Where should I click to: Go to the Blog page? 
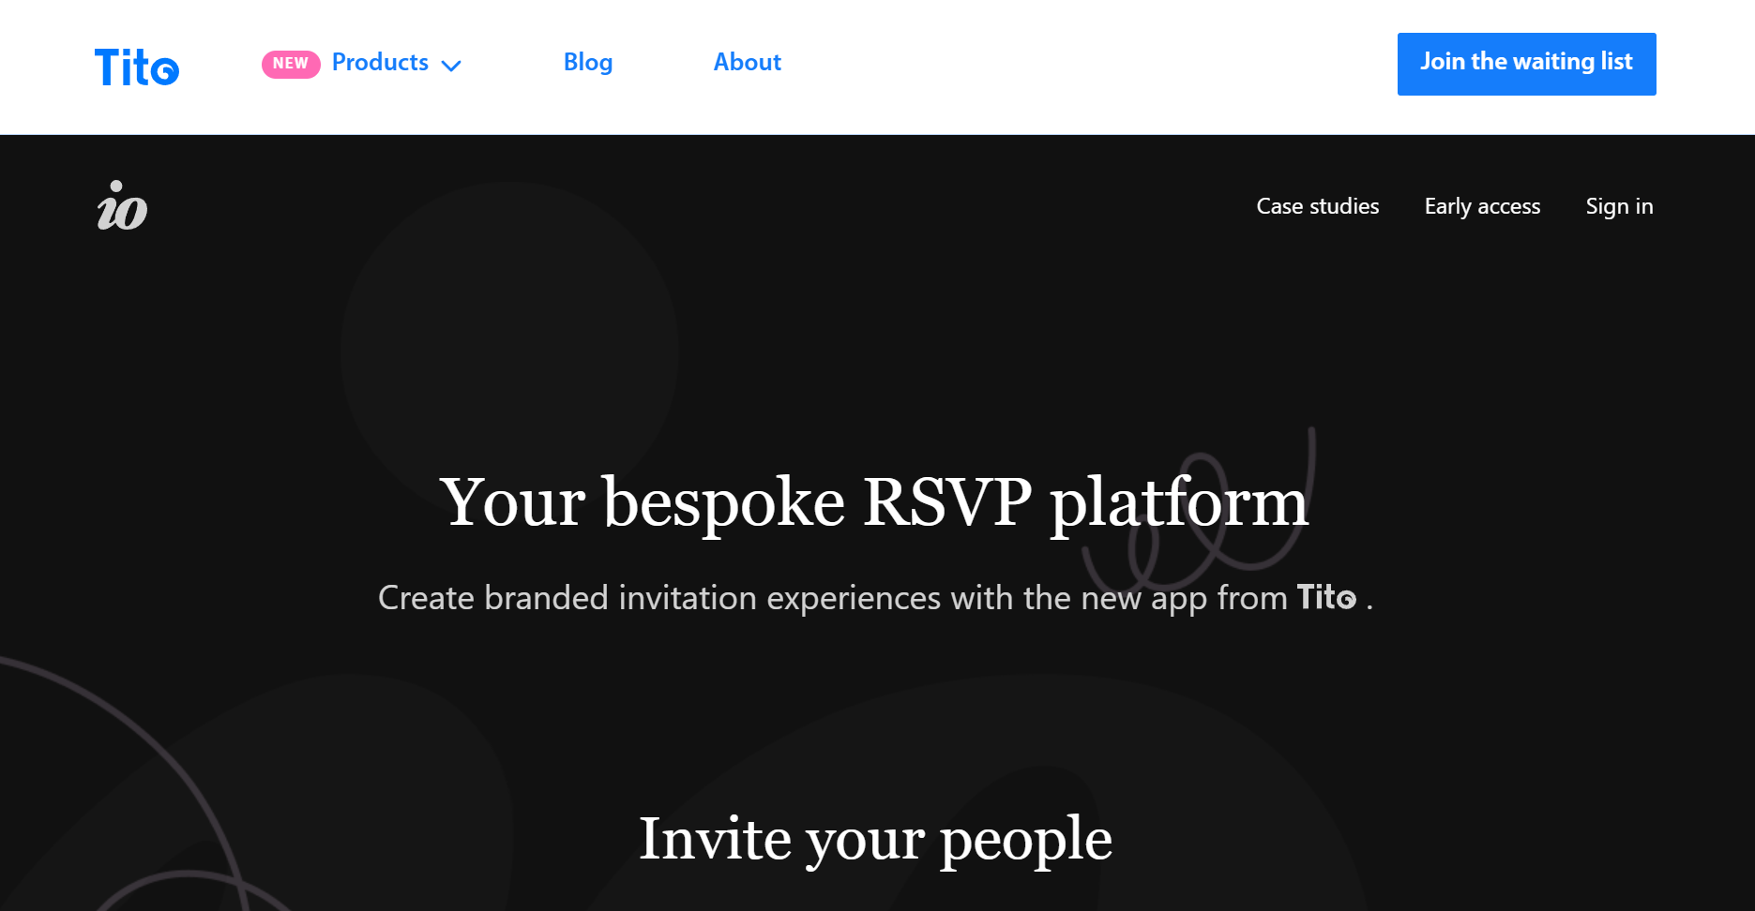[x=588, y=63]
